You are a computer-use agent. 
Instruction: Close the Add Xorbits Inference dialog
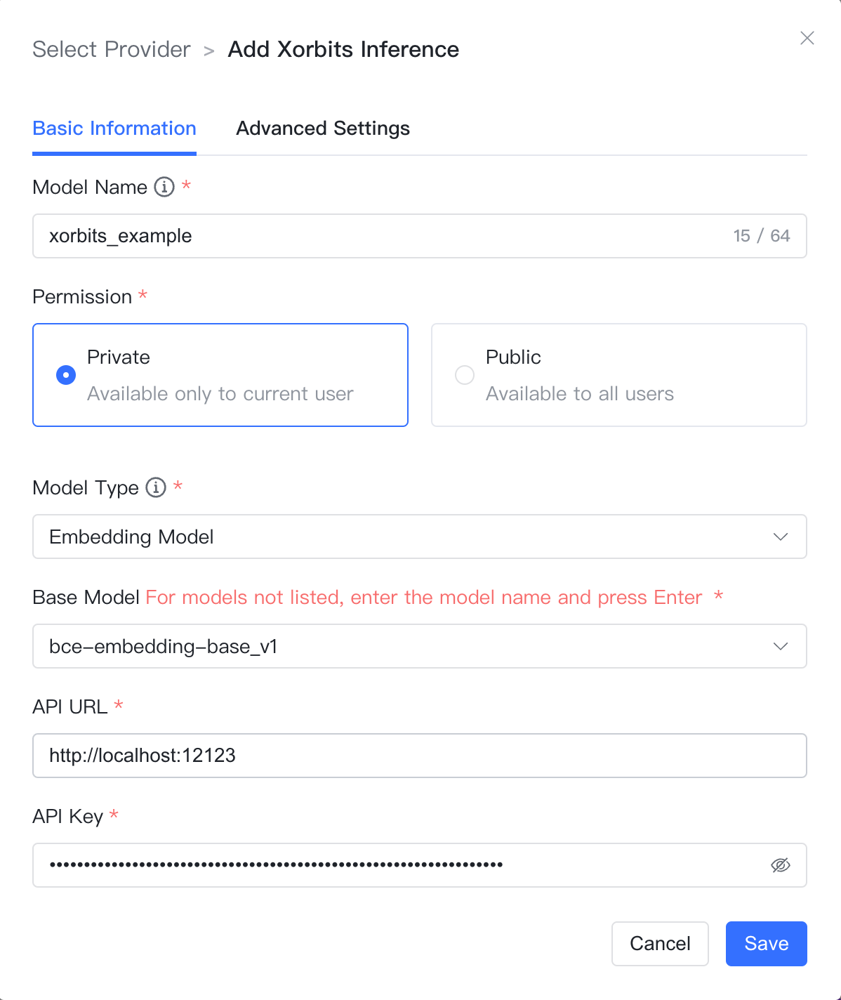[807, 38]
